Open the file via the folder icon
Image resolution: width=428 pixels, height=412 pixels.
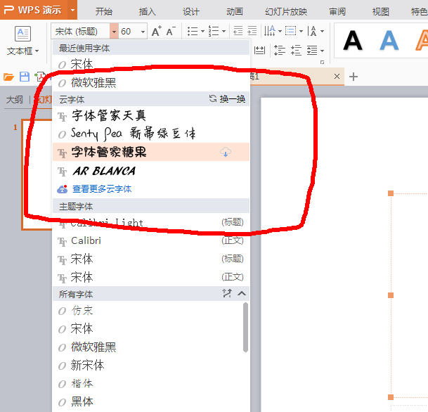[8, 77]
